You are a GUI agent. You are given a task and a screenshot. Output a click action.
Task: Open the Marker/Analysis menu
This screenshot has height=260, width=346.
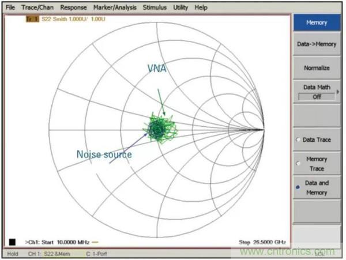[116, 7]
